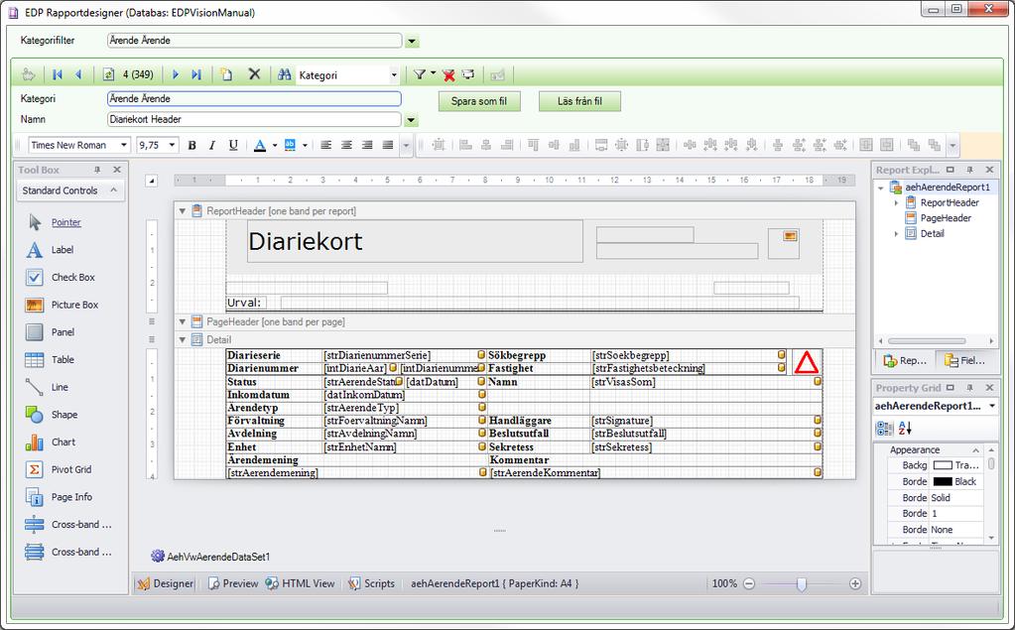Apply the filter funnel icon
Viewport: 1015px width, 630px height.
point(420,75)
